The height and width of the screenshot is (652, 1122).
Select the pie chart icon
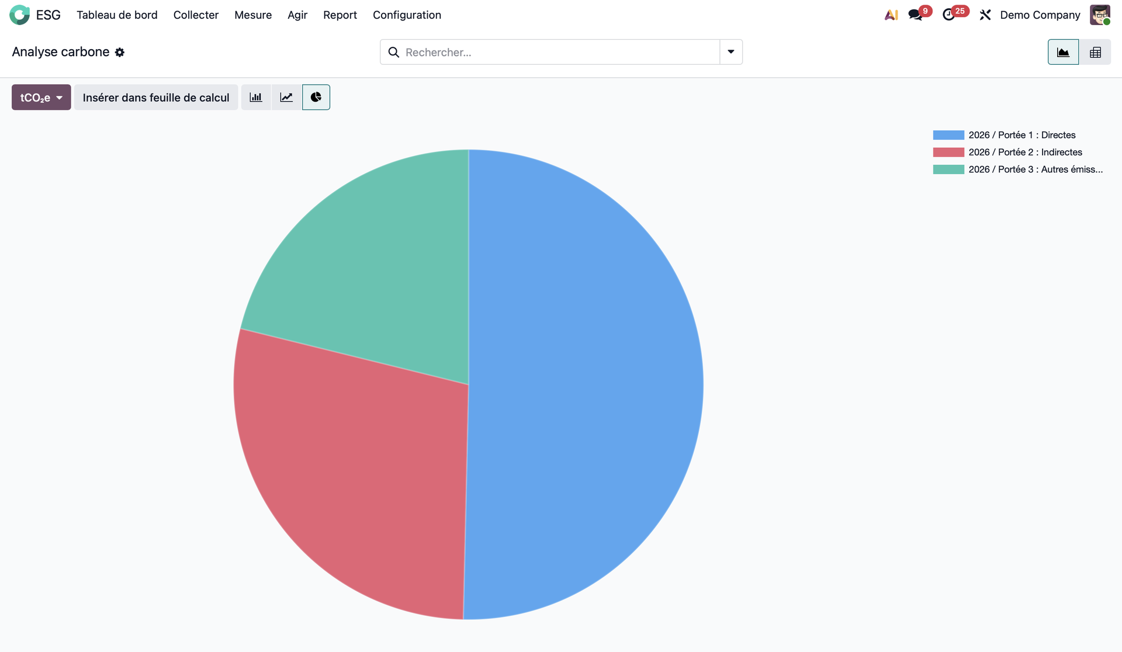click(316, 97)
